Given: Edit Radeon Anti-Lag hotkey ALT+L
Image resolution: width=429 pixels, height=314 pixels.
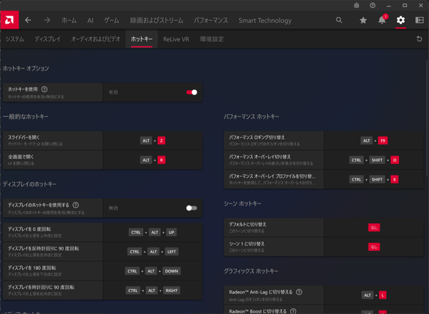Looking at the screenshot, I should point(374,295).
